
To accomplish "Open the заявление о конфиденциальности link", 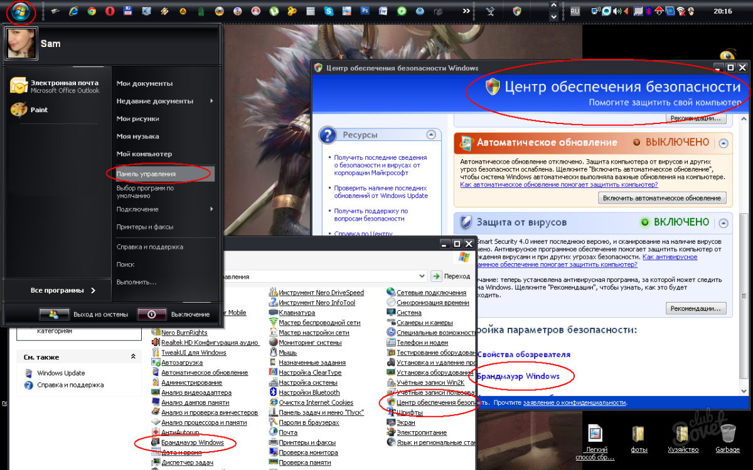I will point(574,403).
